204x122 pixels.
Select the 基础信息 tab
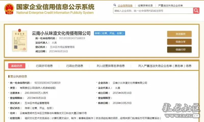click(x=17, y=66)
